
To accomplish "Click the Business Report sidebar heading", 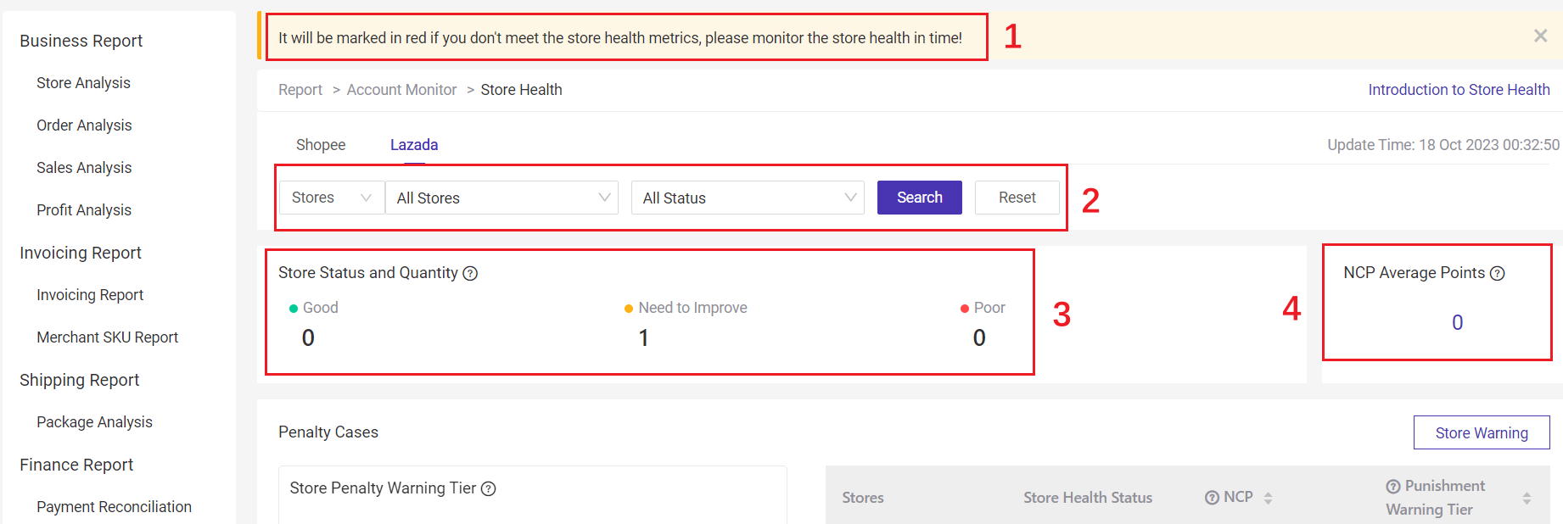I will pos(81,41).
